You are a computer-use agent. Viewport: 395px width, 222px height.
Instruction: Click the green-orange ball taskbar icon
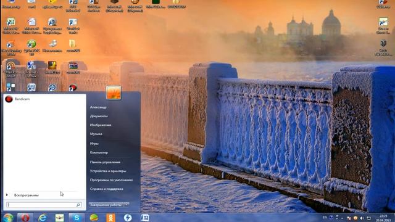(x=94, y=218)
